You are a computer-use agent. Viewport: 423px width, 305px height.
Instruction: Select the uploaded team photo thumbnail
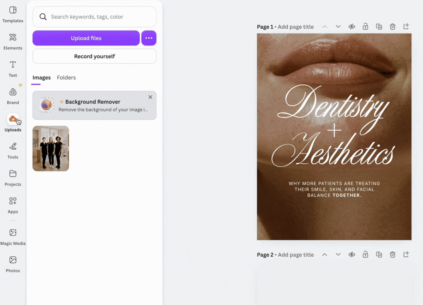[51, 149]
